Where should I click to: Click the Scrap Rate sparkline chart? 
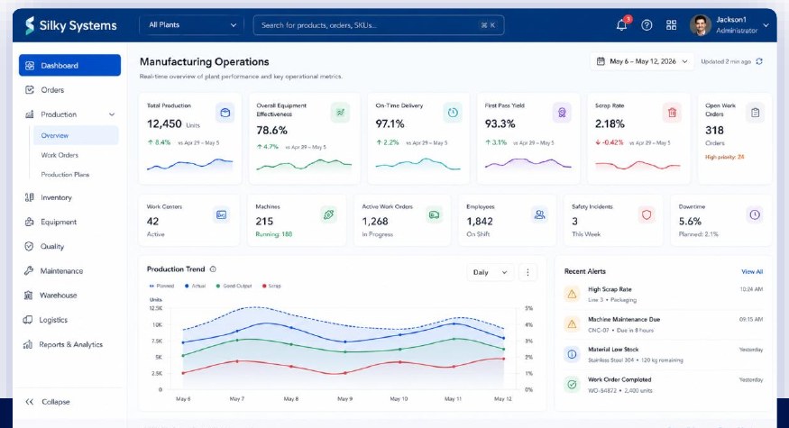(638, 165)
